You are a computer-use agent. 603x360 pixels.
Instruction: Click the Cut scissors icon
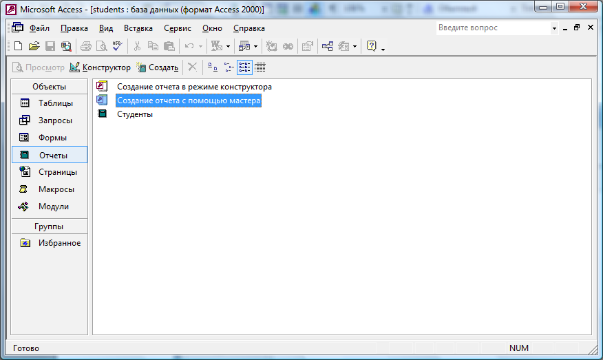[x=137, y=46]
